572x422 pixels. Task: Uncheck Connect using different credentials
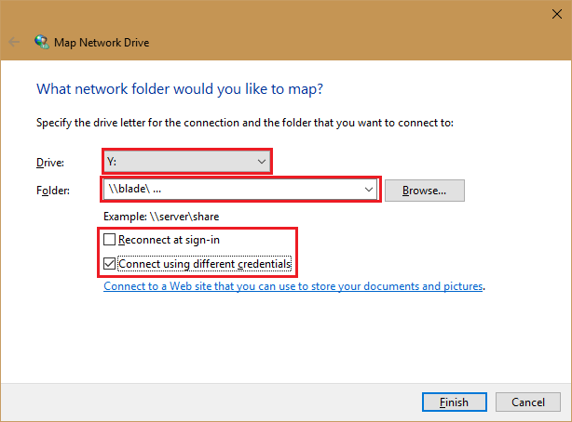[111, 264]
